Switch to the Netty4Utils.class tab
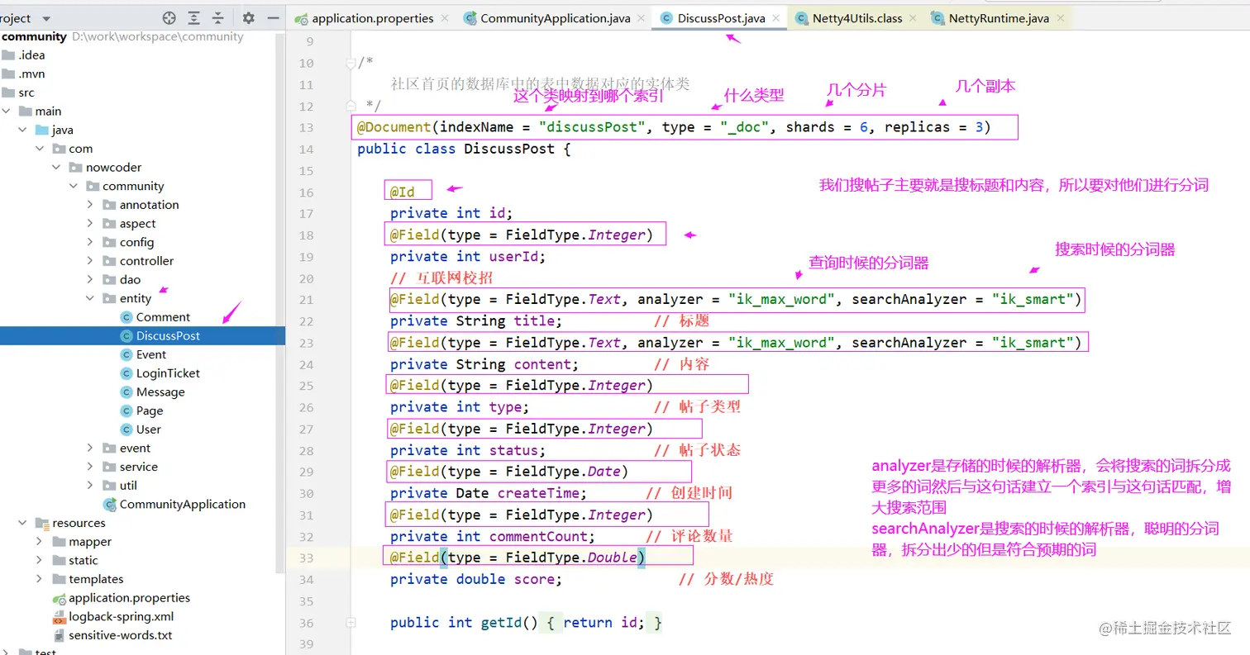The image size is (1250, 655). pyautogui.click(x=856, y=18)
